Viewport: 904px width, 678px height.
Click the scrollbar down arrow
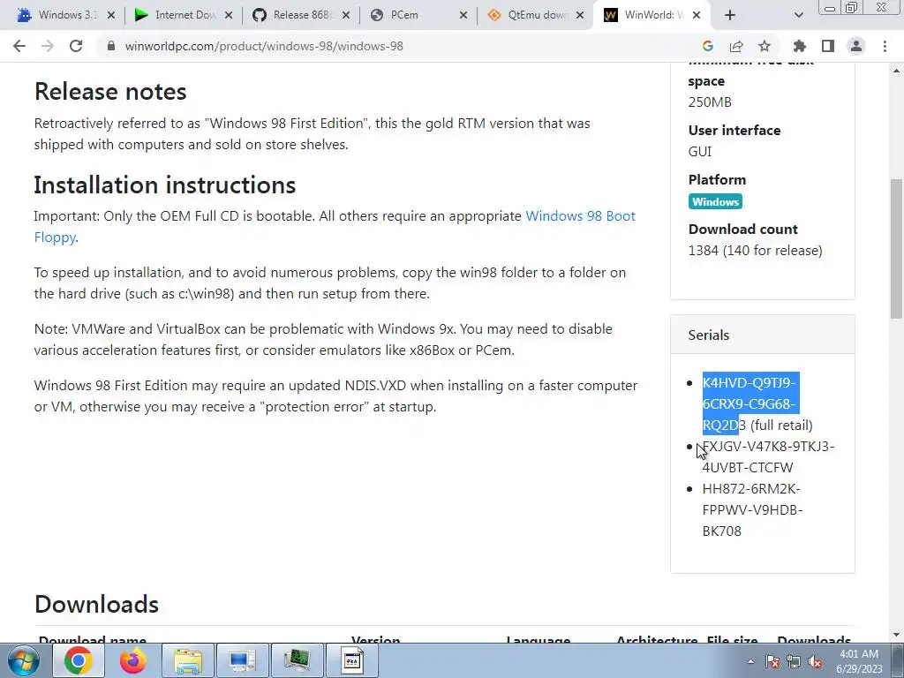(x=897, y=636)
